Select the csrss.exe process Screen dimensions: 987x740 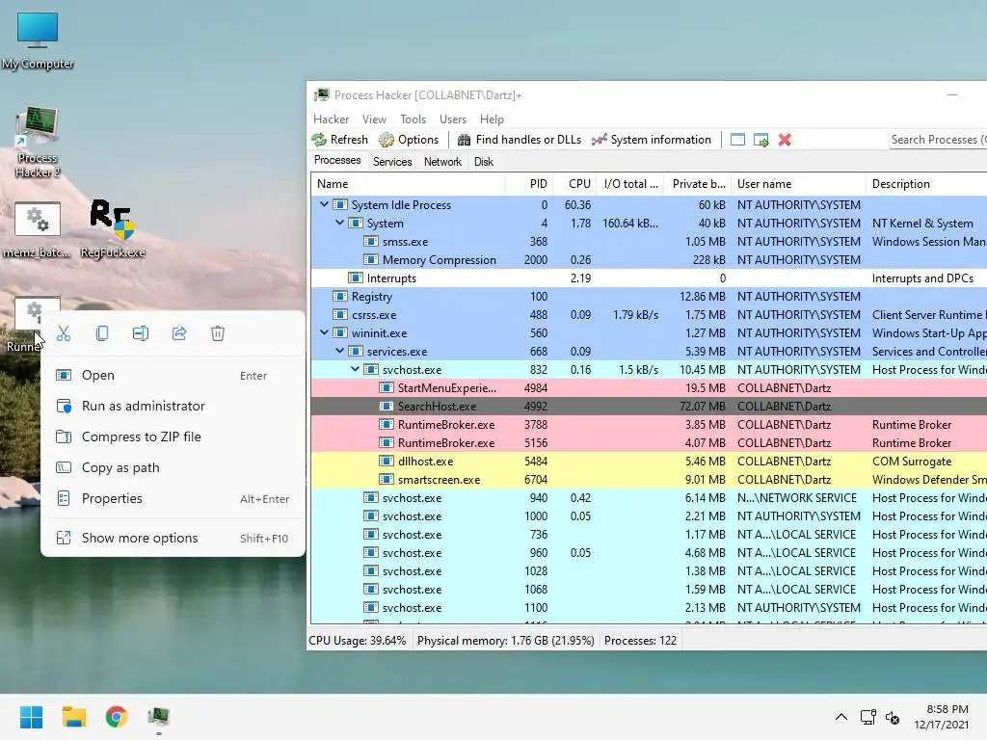point(649,315)
